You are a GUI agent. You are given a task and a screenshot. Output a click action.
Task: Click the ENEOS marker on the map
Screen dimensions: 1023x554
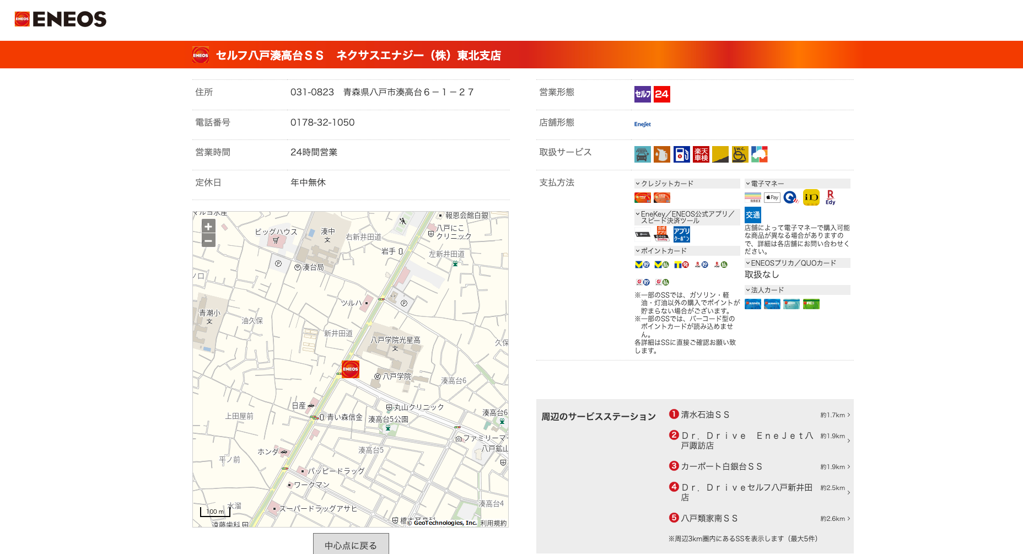pos(351,369)
